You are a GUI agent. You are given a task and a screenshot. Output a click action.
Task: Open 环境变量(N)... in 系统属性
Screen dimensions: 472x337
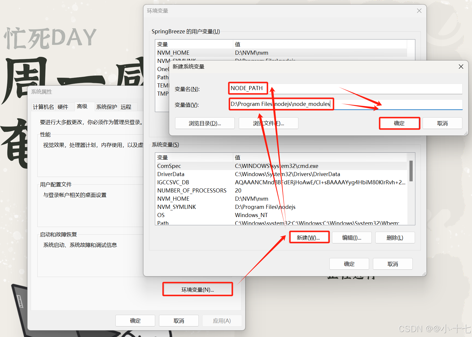pos(198,290)
